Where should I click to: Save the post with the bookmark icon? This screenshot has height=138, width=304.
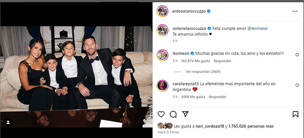pos(295,114)
